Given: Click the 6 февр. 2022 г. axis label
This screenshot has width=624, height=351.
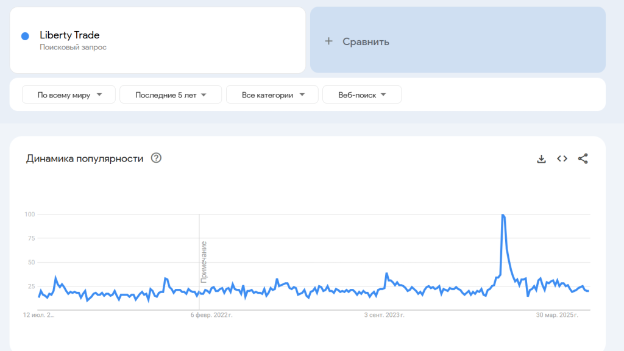Looking at the screenshot, I should 211,315.
